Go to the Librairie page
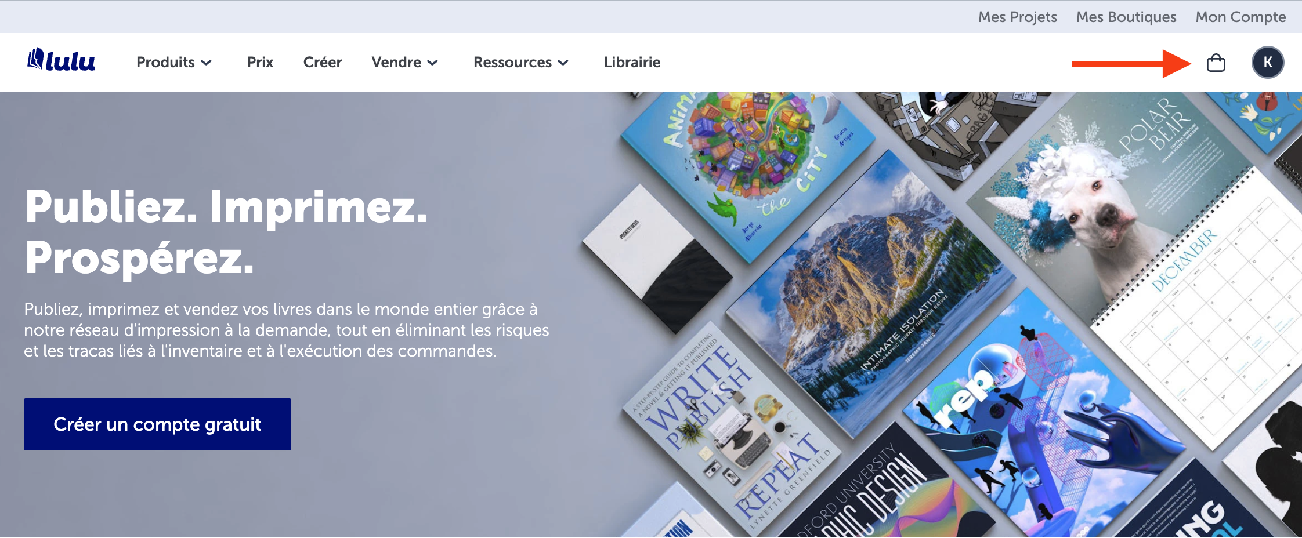The width and height of the screenshot is (1302, 538). click(x=632, y=63)
